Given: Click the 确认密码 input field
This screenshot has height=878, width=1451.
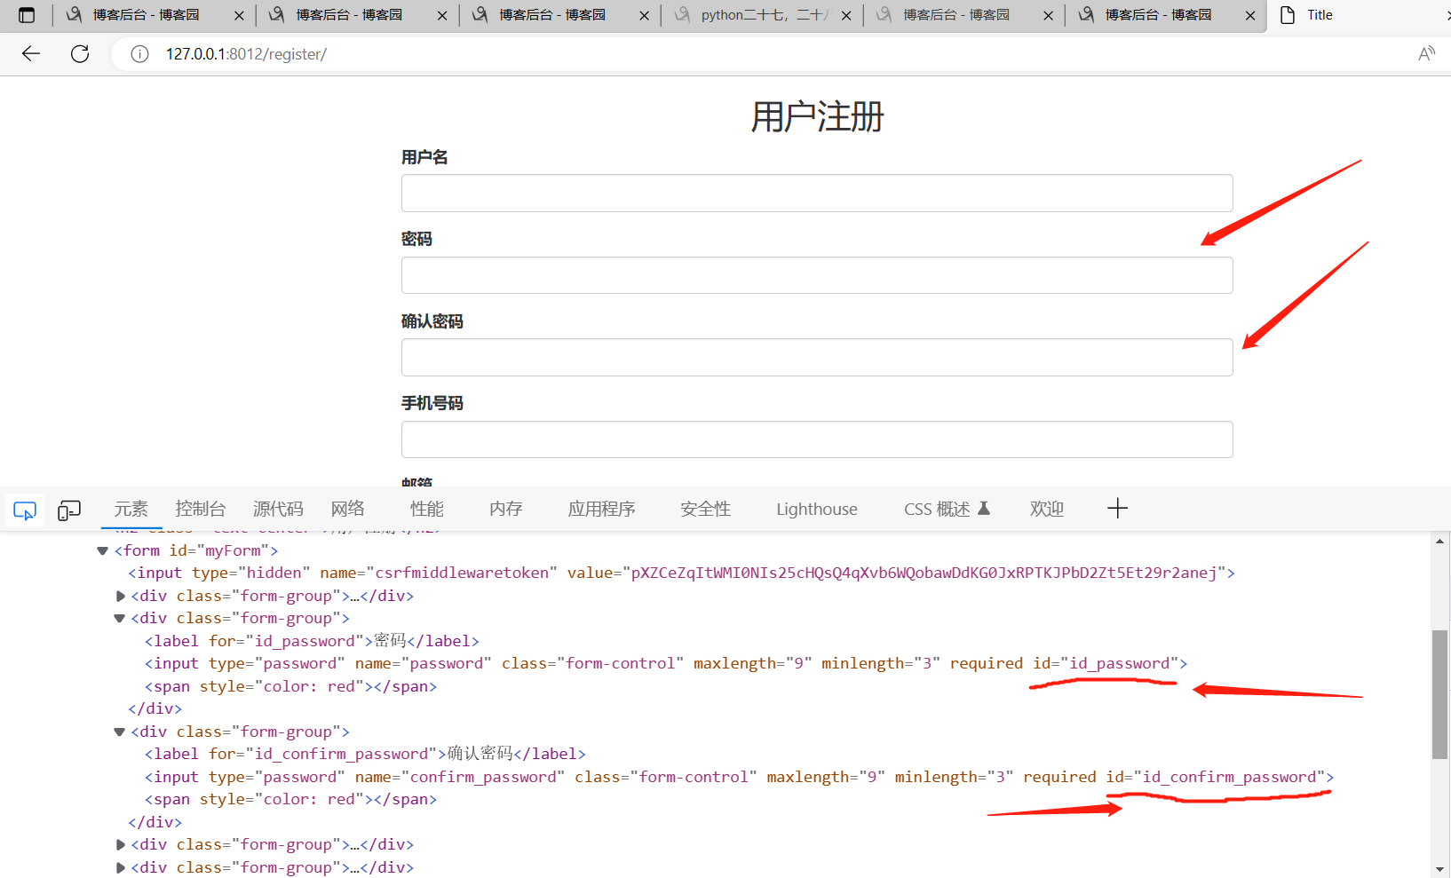Looking at the screenshot, I should point(817,357).
